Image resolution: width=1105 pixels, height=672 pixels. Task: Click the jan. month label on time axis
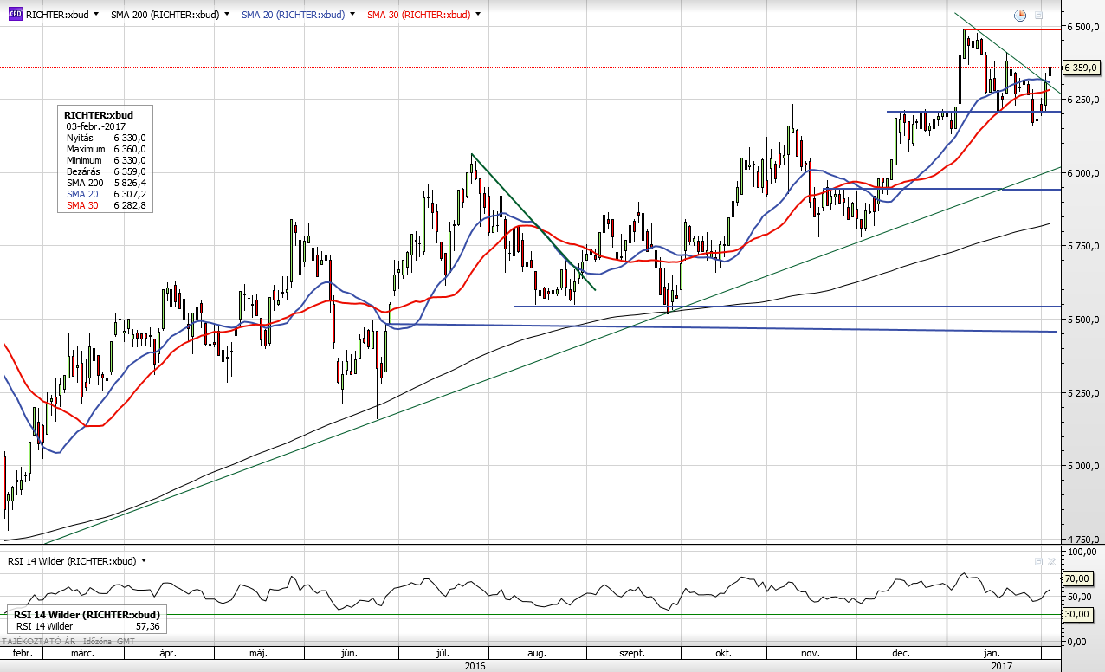[992, 654]
